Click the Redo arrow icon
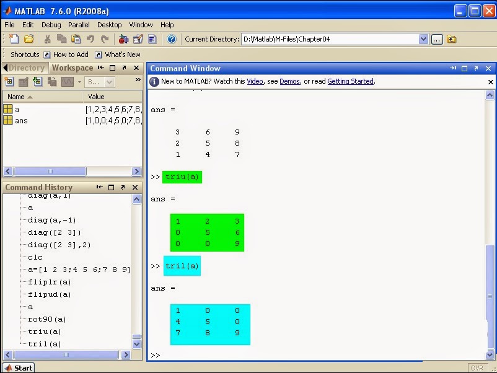 (x=105, y=39)
